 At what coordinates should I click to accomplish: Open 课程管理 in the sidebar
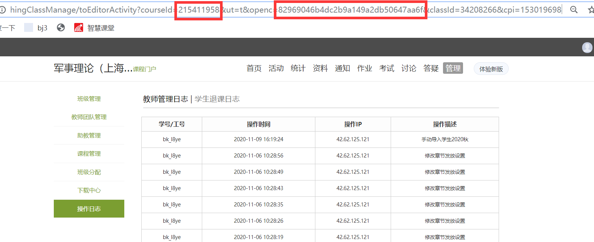coord(89,153)
